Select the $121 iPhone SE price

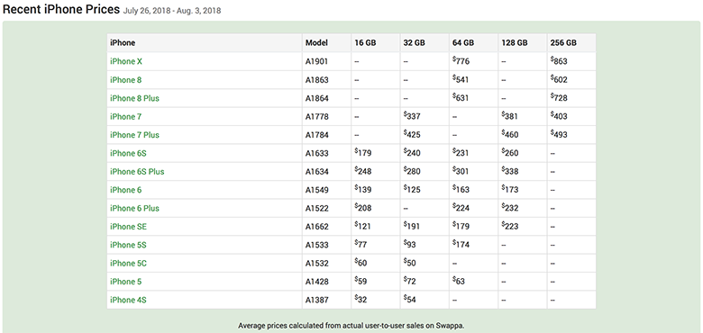click(362, 226)
